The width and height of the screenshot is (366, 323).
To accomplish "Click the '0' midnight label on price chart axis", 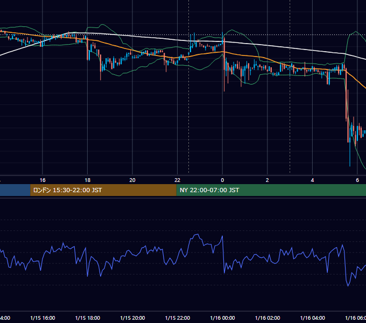I will click(x=222, y=180).
